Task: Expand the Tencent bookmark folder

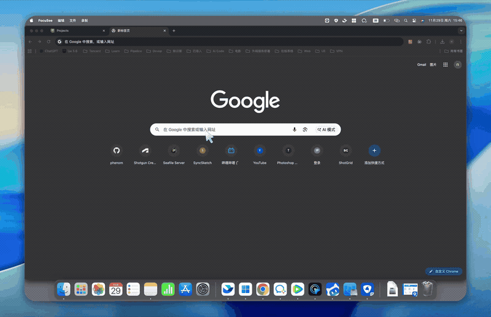Action: pyautogui.click(x=91, y=51)
